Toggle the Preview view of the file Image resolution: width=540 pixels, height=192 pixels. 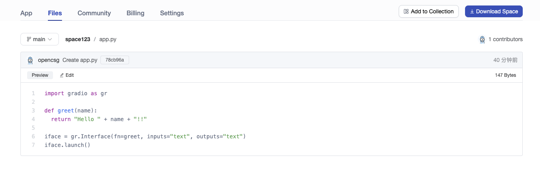[x=40, y=75]
